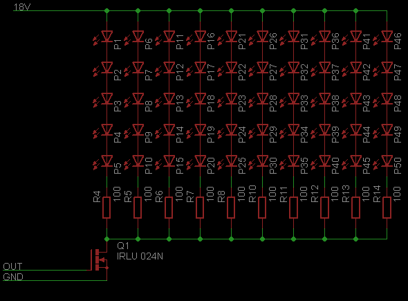Click the 18V rail junction above P21
Image resolution: width=408 pixels, height=301 pixels.
(x=232, y=10)
